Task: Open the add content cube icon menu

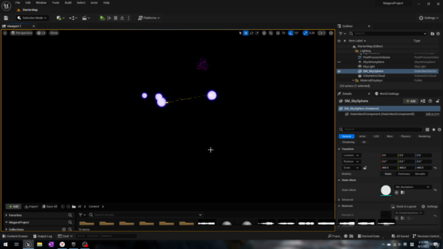Action: pos(60,18)
